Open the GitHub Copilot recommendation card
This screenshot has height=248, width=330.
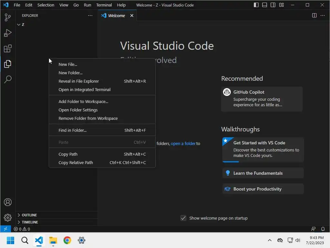click(262, 99)
